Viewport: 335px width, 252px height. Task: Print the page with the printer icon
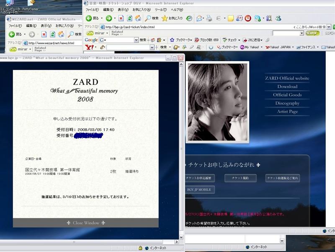click(x=209, y=18)
